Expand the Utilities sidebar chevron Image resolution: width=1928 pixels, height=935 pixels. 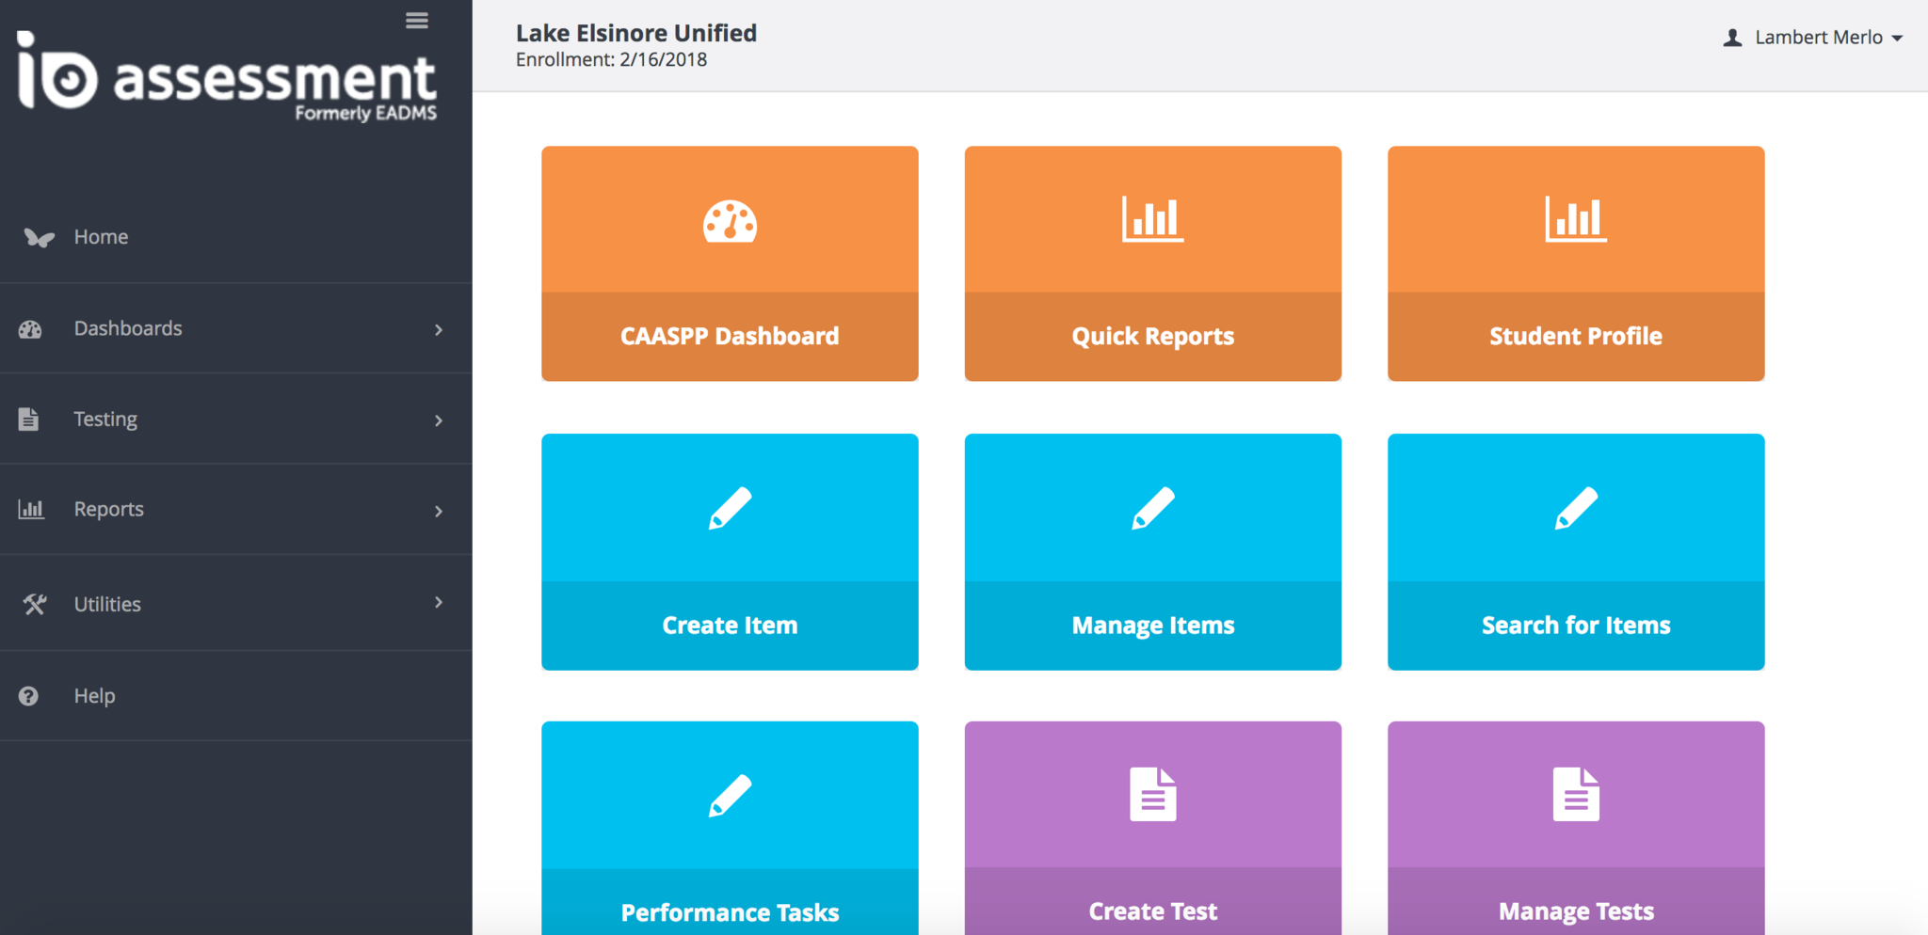click(x=439, y=602)
